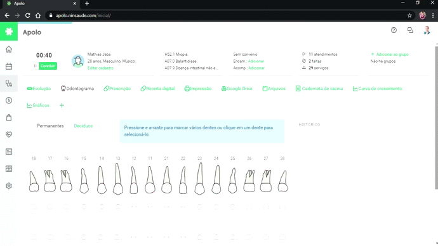Open the calendar icon in the sidebar

9,67
